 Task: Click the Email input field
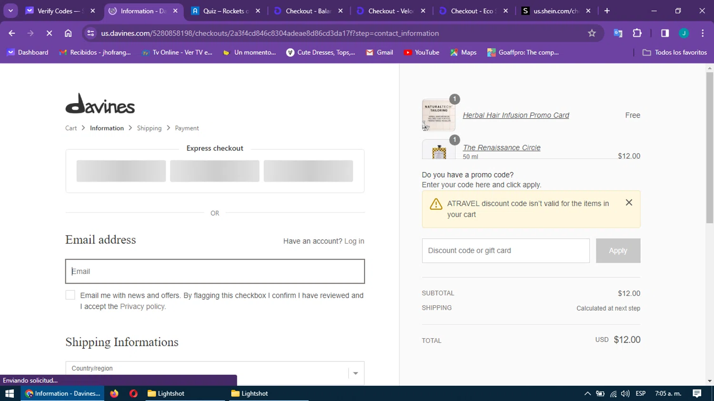click(x=215, y=271)
